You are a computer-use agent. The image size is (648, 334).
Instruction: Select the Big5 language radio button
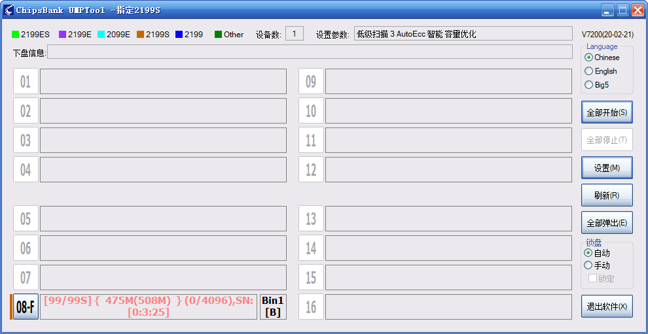[588, 85]
